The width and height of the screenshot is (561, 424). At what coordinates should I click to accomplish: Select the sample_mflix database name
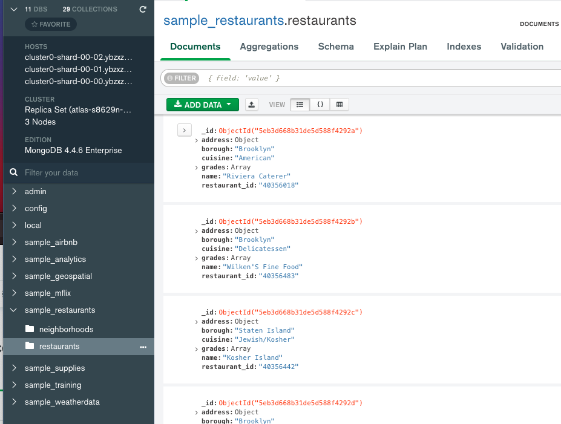[x=48, y=293]
